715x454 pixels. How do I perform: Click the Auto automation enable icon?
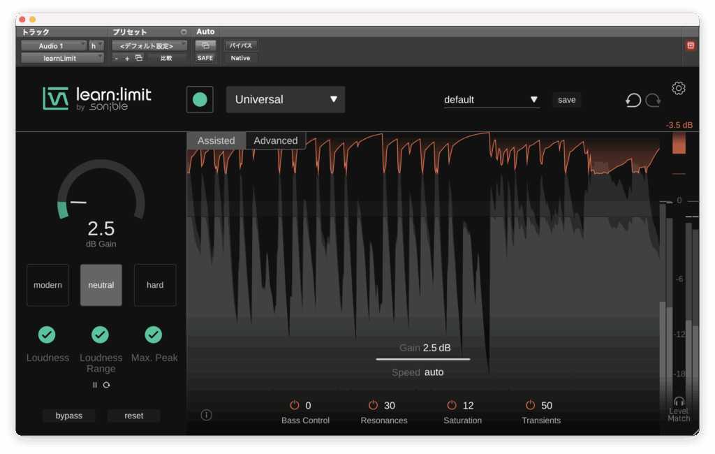click(x=205, y=45)
